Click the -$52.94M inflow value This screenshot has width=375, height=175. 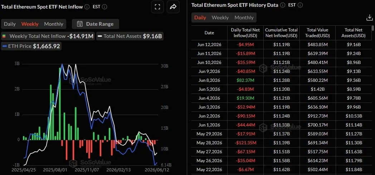245,107
